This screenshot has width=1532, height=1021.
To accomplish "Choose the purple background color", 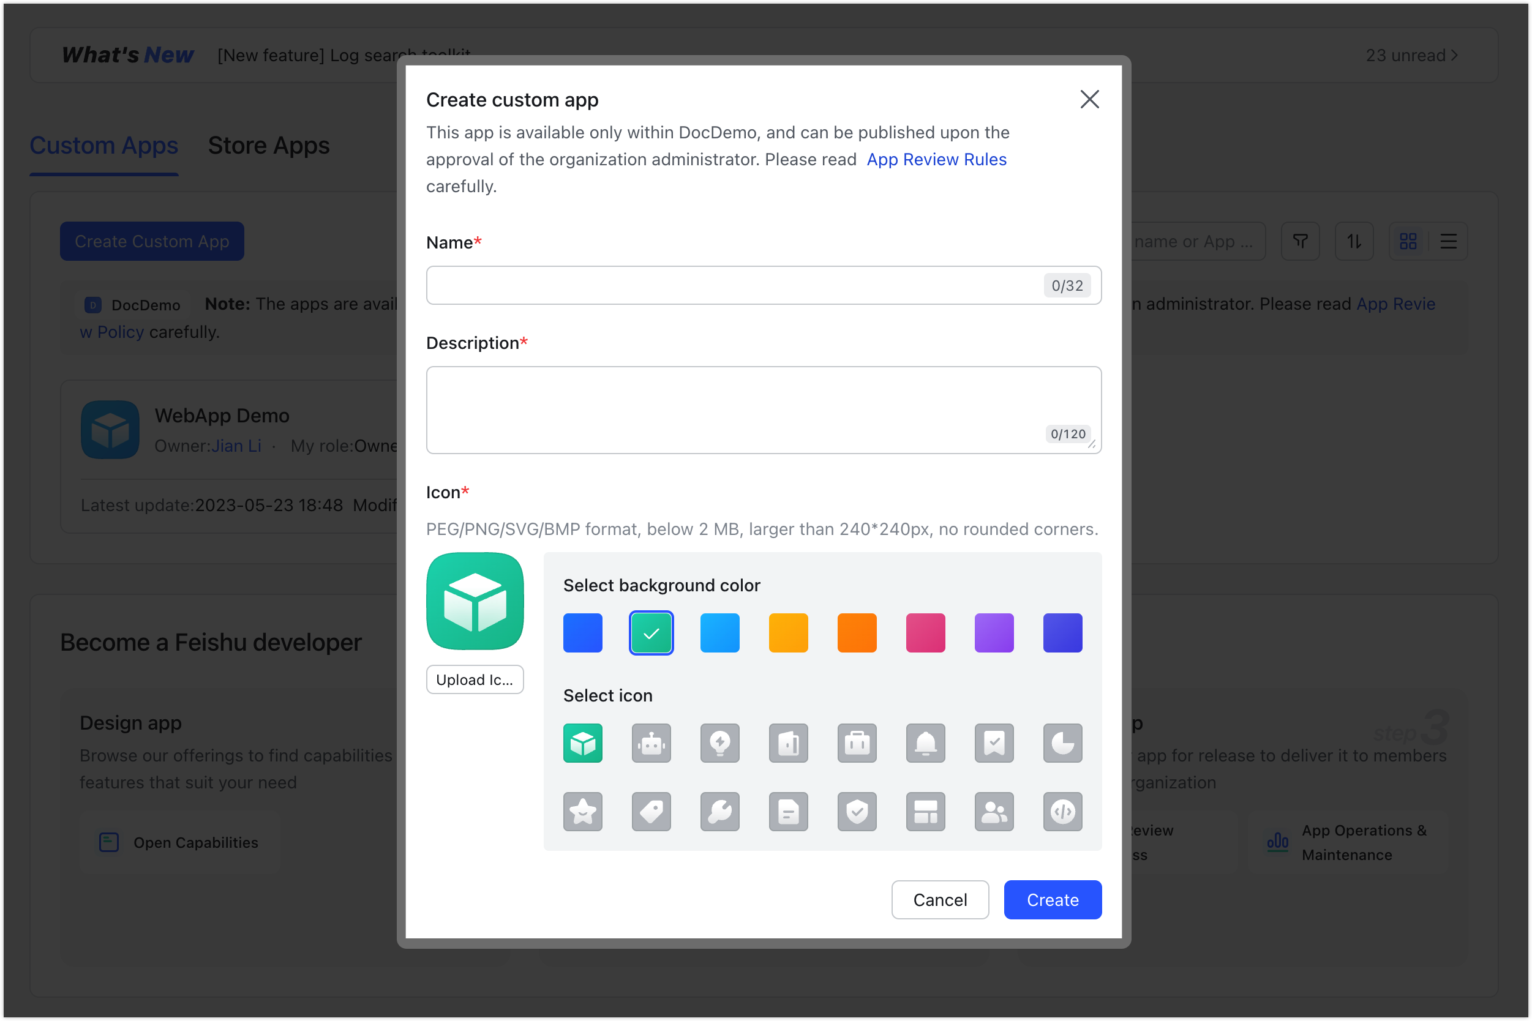I will pos(994,632).
